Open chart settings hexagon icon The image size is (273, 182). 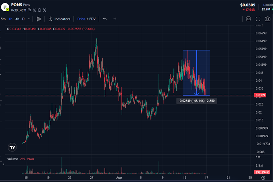[x=249, y=19]
